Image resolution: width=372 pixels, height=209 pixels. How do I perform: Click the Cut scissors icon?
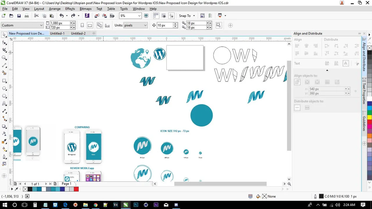[x=36, y=16]
